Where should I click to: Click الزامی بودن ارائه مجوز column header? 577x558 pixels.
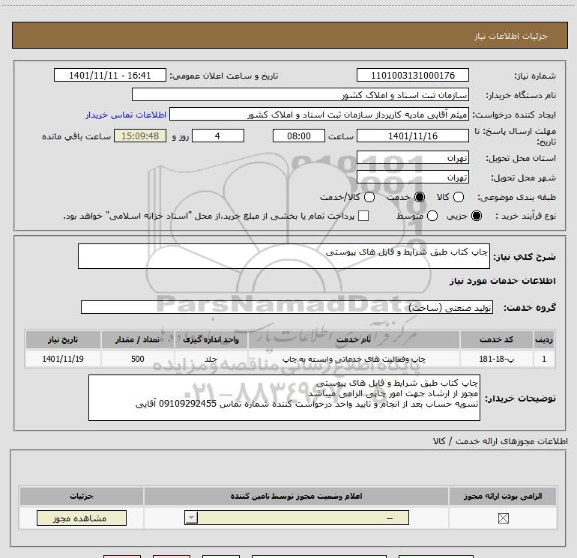503,496
